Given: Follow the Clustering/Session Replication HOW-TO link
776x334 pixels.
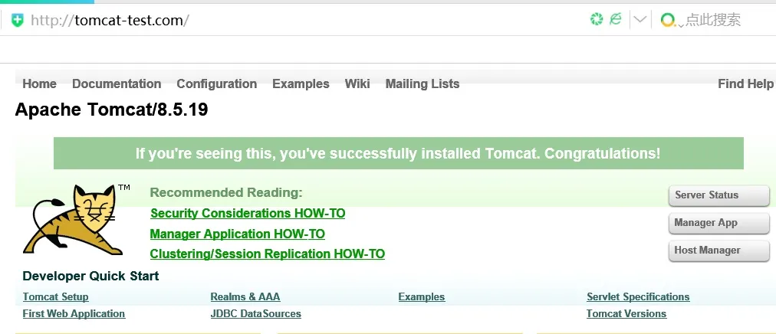Looking at the screenshot, I should point(268,254).
